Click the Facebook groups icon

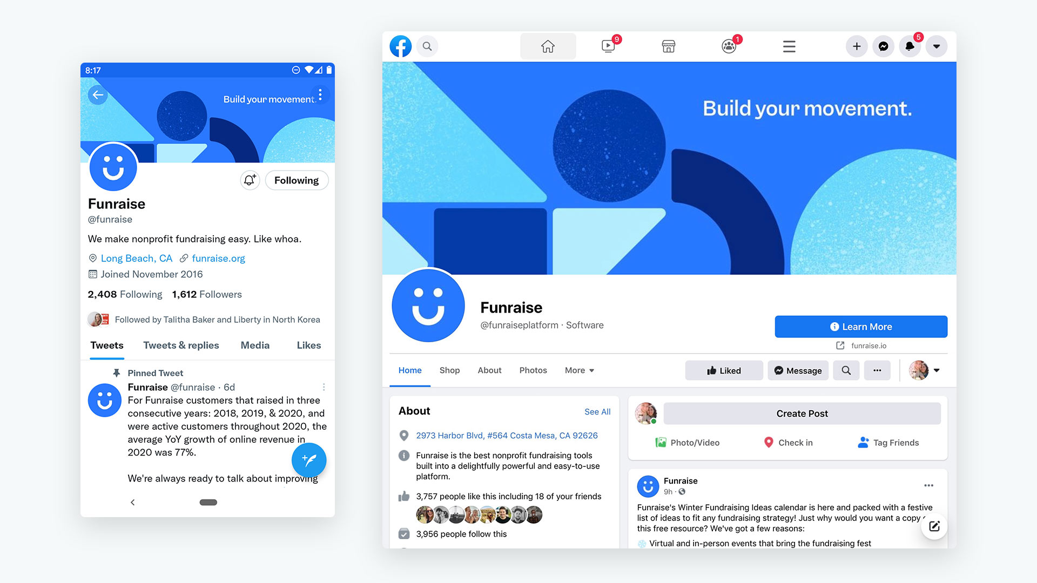click(728, 46)
